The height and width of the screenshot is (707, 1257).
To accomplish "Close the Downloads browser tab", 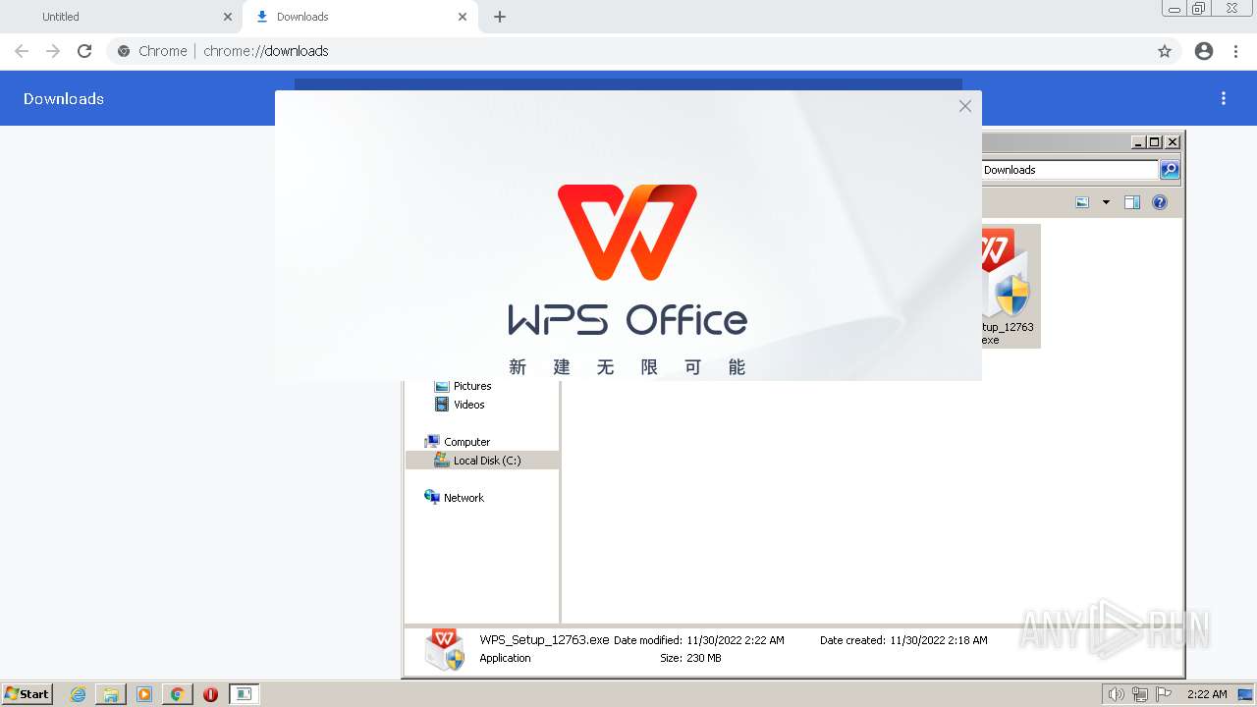I will pyautogui.click(x=463, y=17).
